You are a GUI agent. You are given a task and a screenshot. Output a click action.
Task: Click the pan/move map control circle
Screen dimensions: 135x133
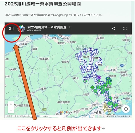pyautogui.click(x=126, y=109)
